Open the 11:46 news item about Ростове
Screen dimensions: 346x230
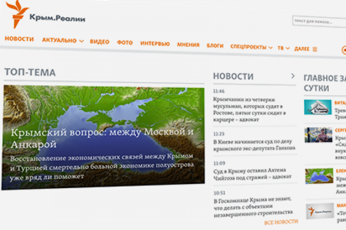click(249, 110)
